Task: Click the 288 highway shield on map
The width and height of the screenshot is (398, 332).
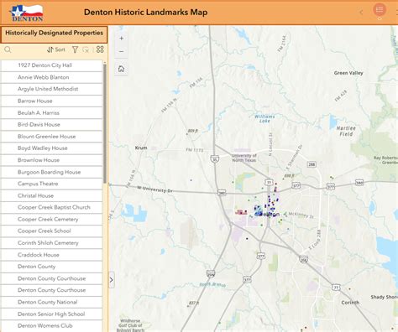Action: point(312,164)
